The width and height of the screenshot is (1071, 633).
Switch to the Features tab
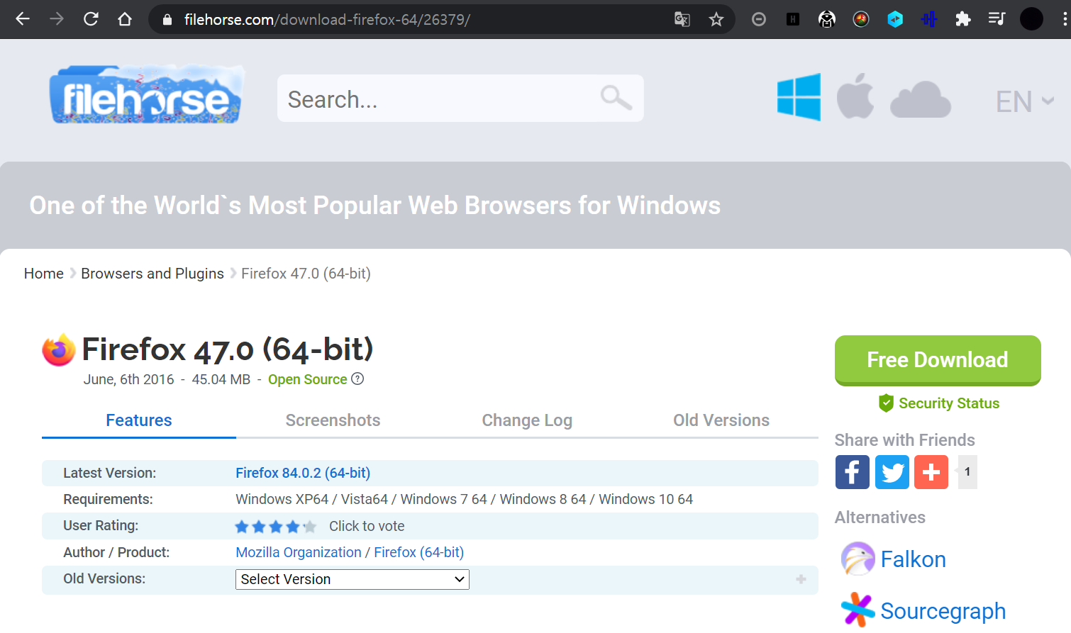[x=139, y=420]
